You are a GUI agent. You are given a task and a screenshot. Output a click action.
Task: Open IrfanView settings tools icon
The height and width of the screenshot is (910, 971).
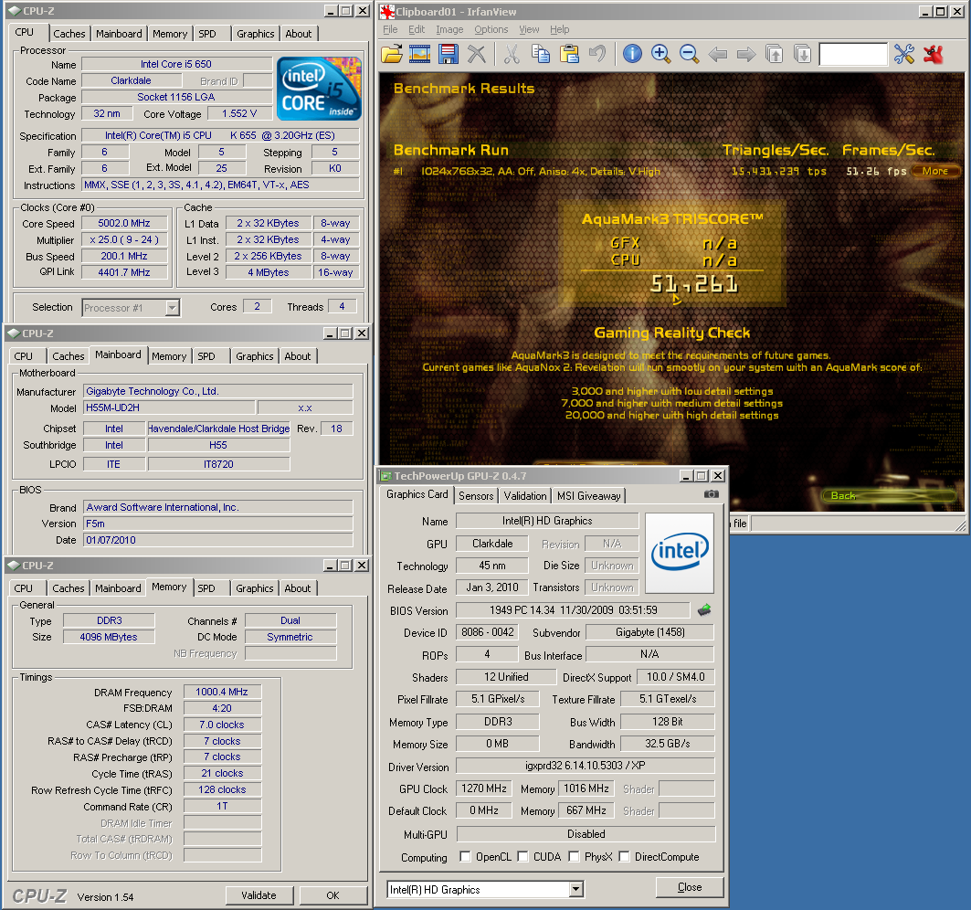pyautogui.click(x=904, y=54)
